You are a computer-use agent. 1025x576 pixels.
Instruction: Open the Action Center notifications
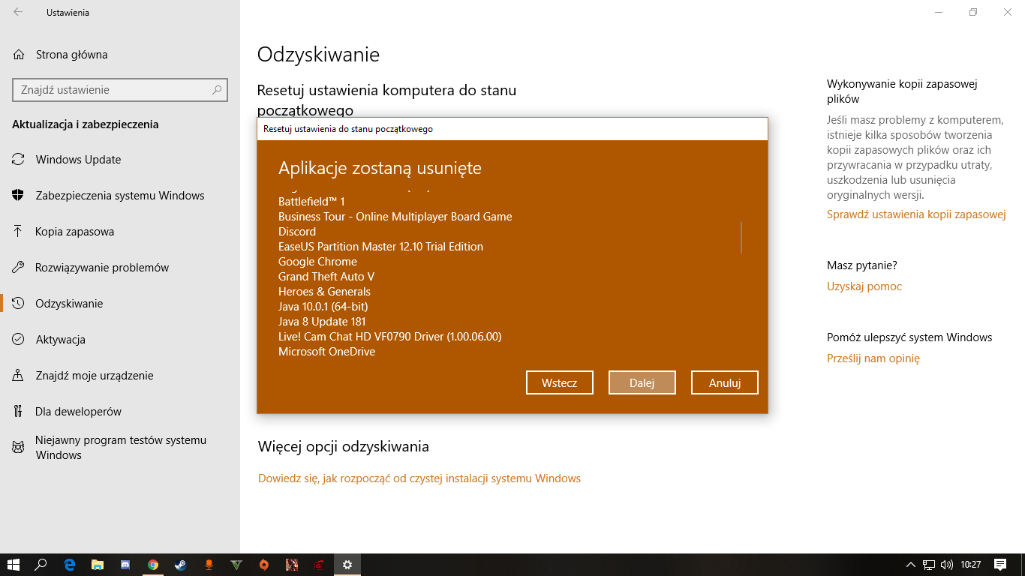coord(1000,565)
